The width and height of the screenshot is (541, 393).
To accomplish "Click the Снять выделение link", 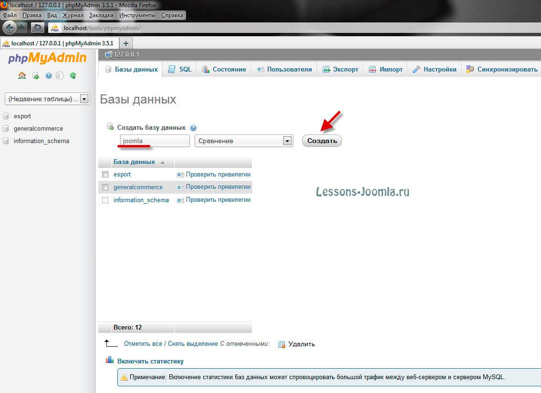I will point(193,344).
